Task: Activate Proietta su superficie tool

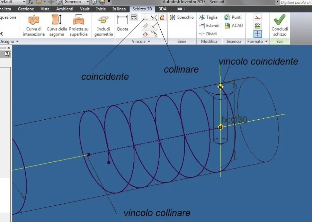Action: click(79, 25)
